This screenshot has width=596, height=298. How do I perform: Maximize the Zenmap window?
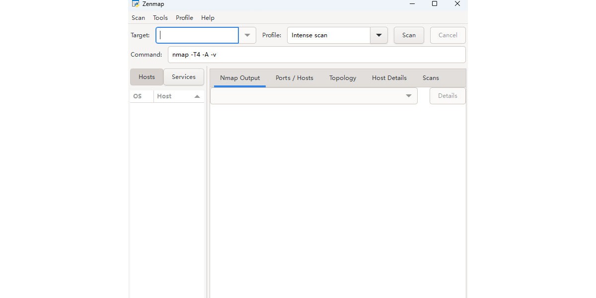click(x=435, y=4)
